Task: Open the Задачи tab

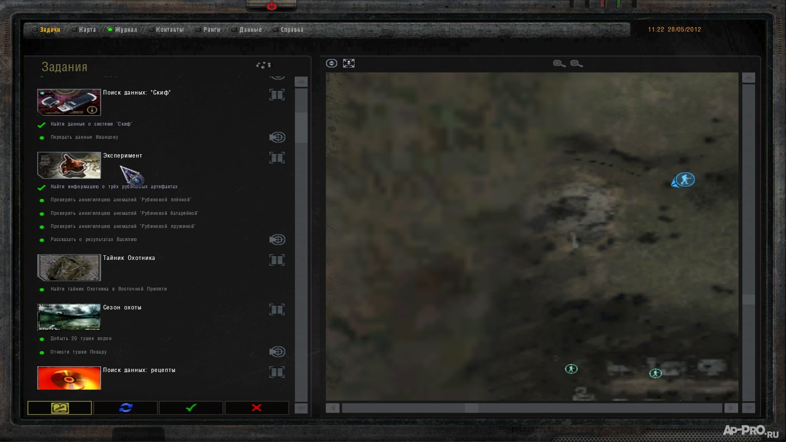Action: (x=50, y=29)
